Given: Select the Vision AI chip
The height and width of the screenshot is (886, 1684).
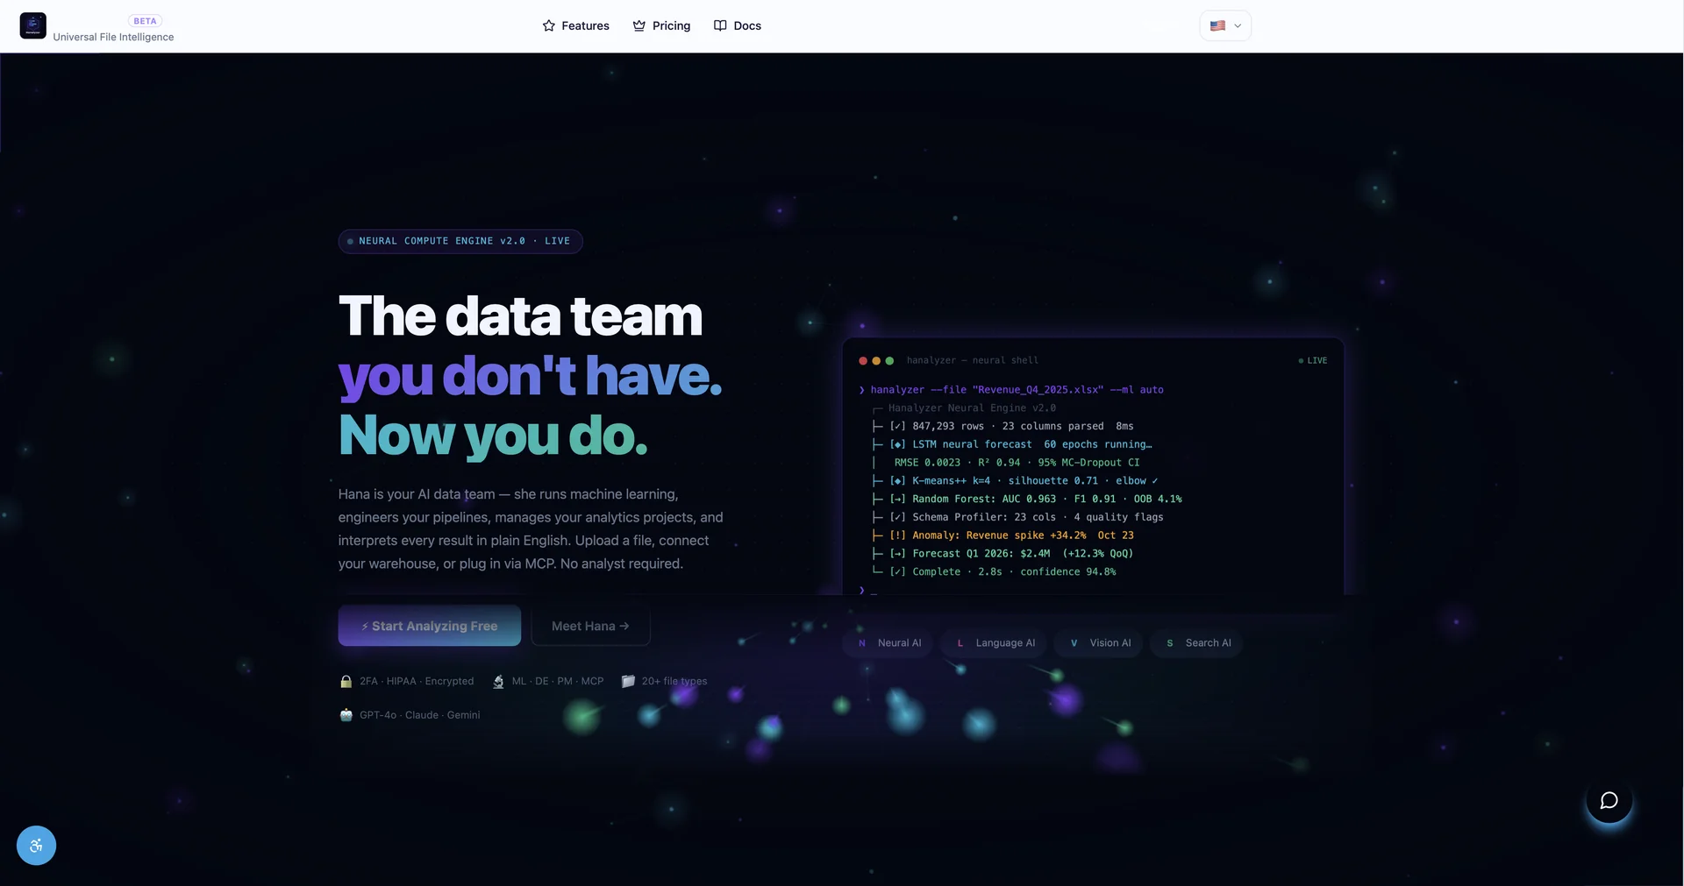Looking at the screenshot, I should click(x=1099, y=643).
